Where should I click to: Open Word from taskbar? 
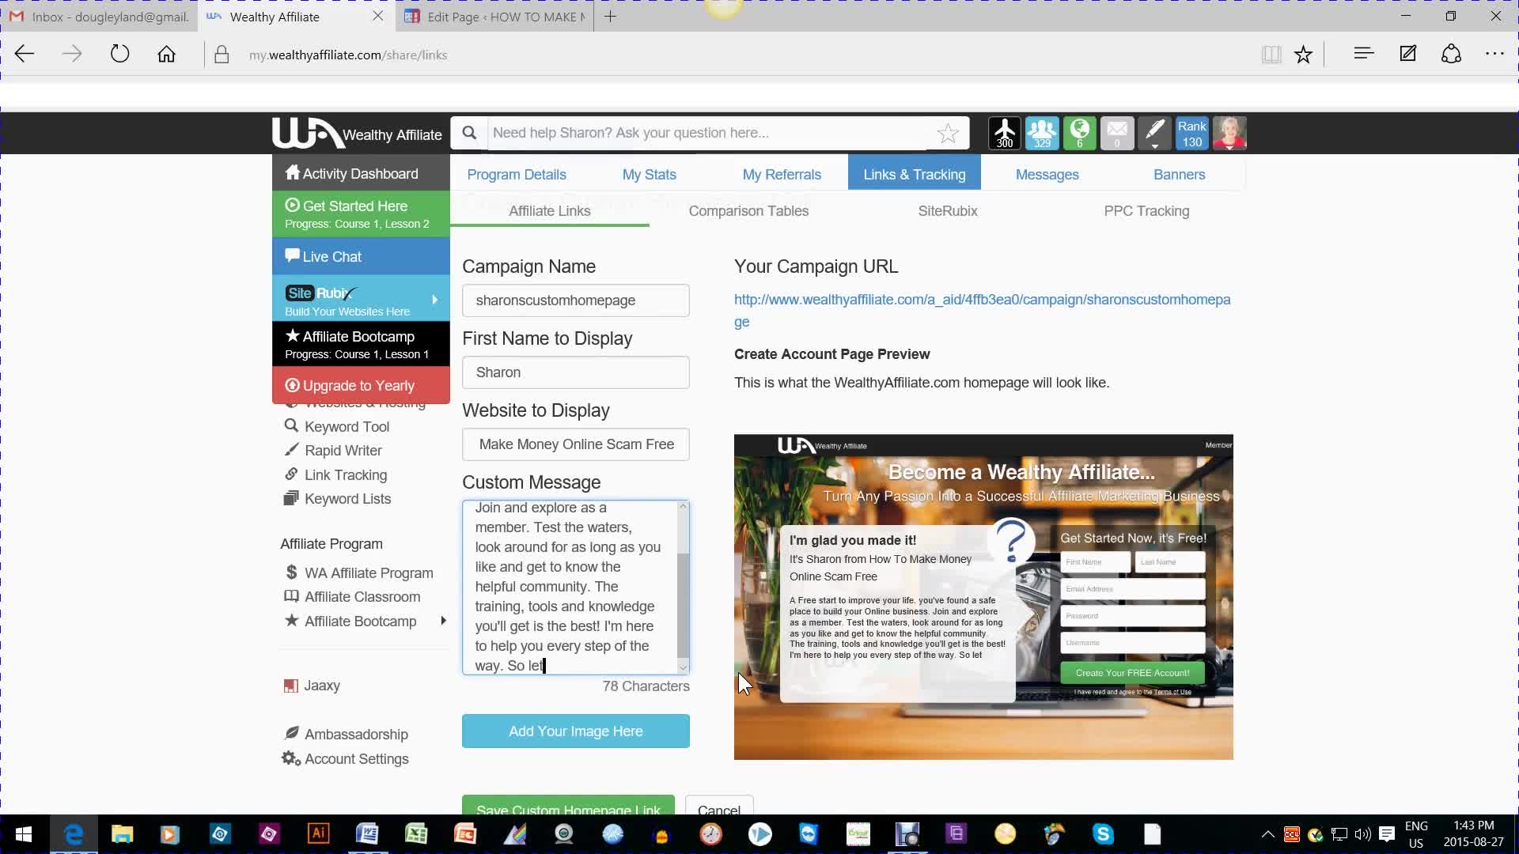pos(367,833)
